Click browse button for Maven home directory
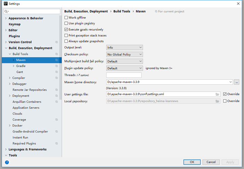 coord(236,82)
